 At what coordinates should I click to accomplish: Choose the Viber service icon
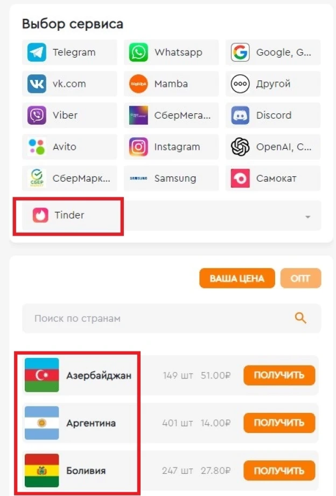click(37, 115)
